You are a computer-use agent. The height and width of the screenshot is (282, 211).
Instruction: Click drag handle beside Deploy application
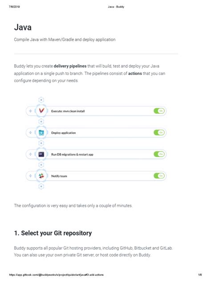tap(31, 133)
